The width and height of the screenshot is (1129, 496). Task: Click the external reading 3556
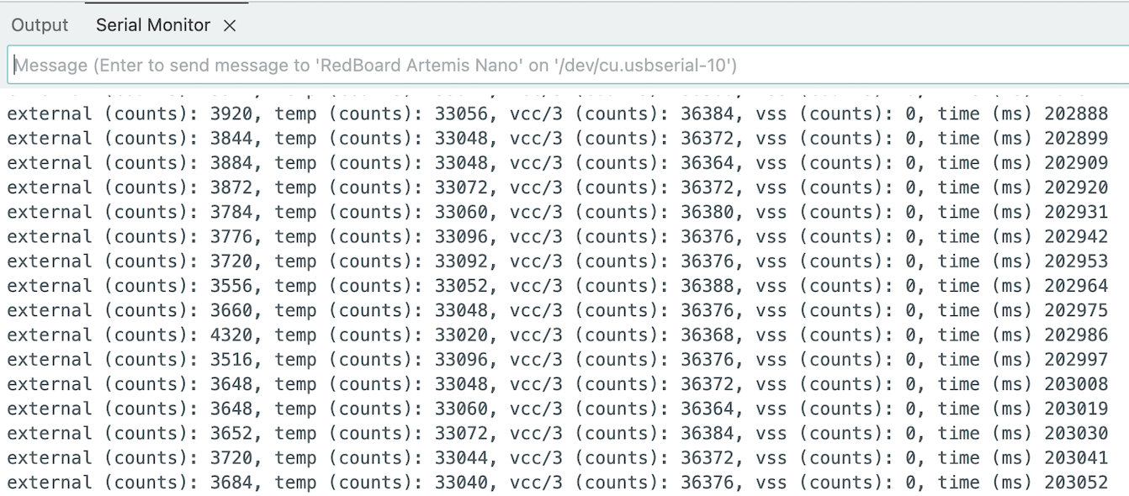tap(231, 286)
